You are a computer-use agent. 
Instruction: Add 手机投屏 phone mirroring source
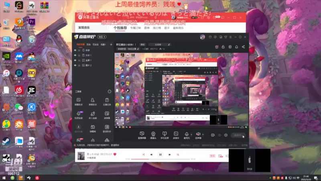(165, 136)
